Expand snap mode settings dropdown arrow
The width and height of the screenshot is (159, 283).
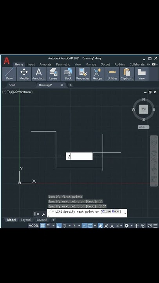coord(53,226)
